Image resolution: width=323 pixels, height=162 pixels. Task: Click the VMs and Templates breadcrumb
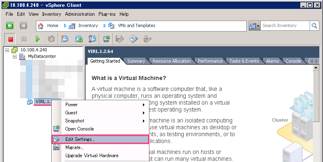(136, 25)
